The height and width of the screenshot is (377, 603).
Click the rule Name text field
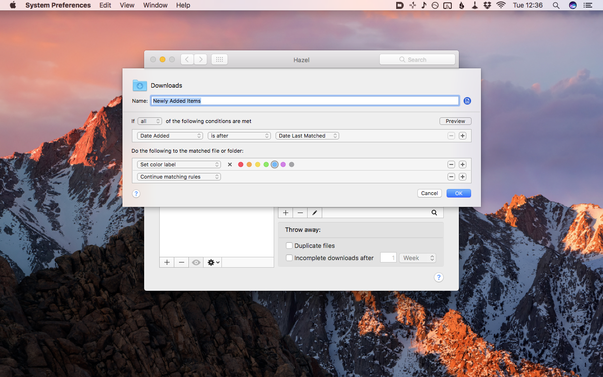point(305,101)
